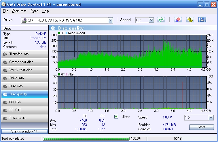Click the 1.00 X speed value
218x142 pixels.
[167, 117]
